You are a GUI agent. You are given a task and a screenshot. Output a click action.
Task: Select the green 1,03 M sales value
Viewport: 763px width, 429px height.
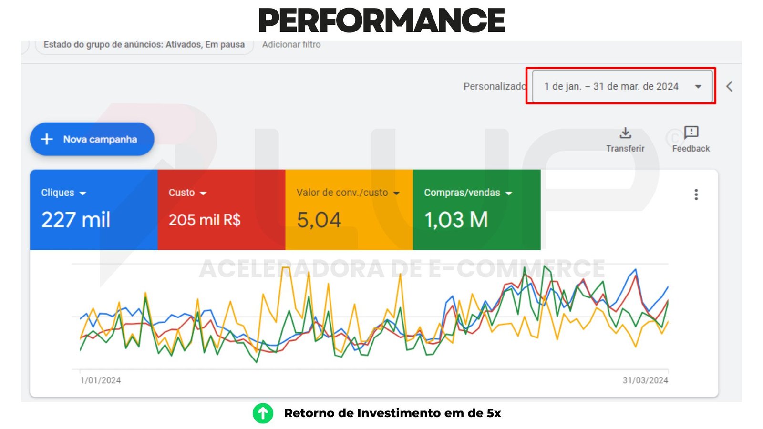(456, 220)
